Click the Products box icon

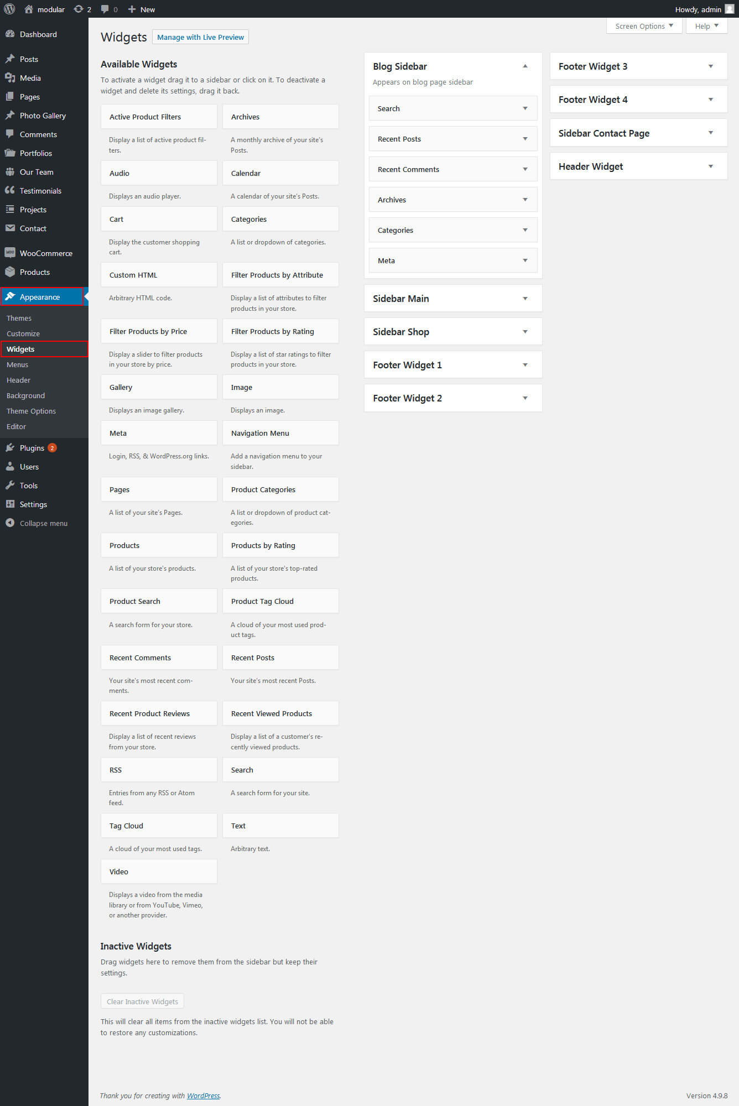click(10, 272)
